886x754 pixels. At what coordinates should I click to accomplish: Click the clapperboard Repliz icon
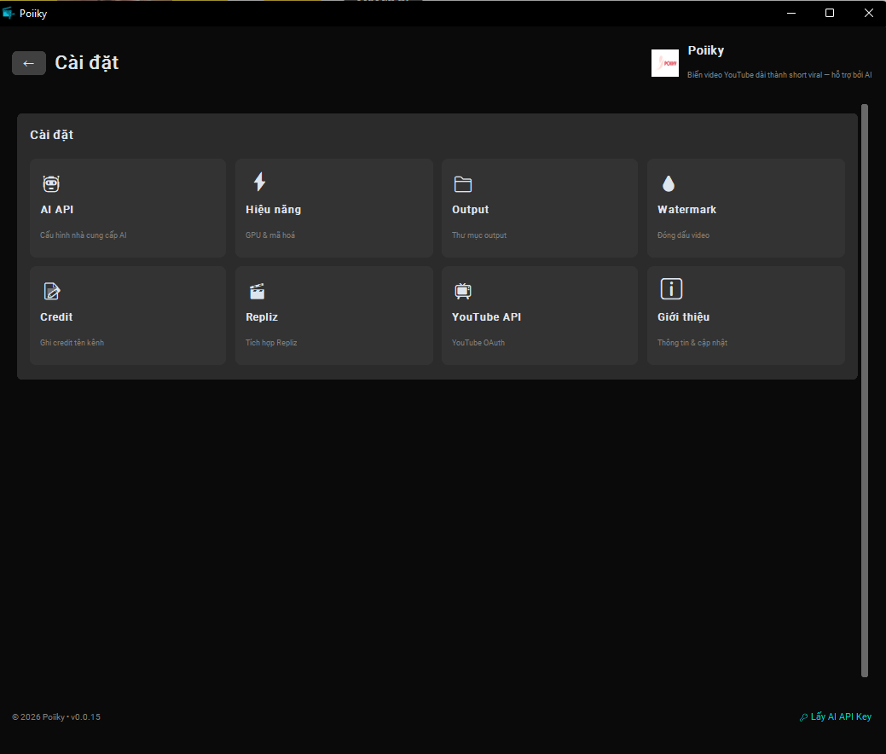tap(257, 292)
